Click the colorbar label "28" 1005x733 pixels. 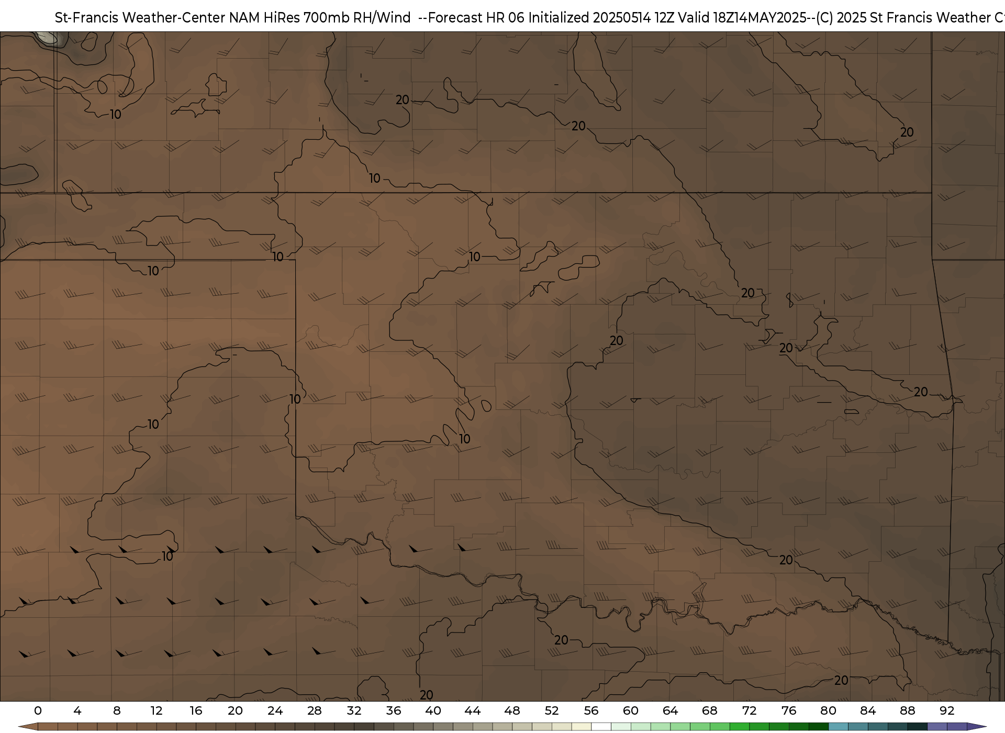[315, 710]
